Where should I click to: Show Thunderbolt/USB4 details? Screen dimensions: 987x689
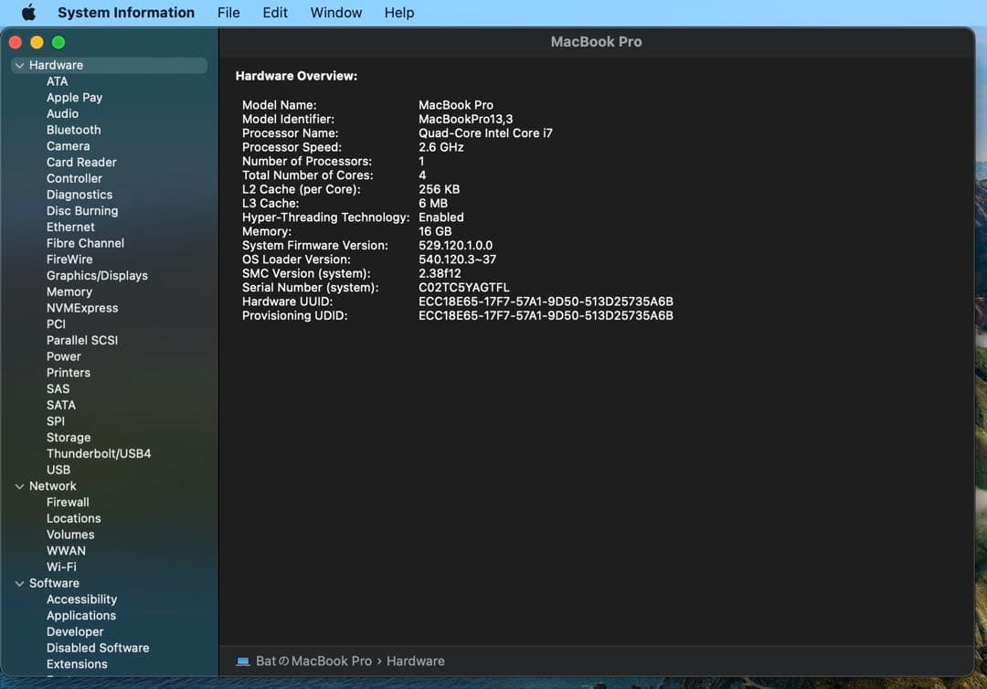click(x=99, y=453)
